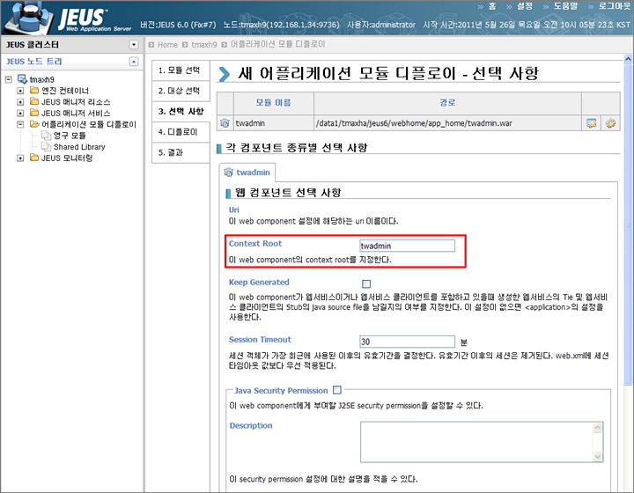The height and width of the screenshot is (493, 634).
Task: Select 어플리케이션 모듈 디플로이 tree item
Action: tap(89, 124)
